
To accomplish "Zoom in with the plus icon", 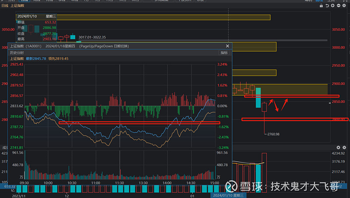I will coord(332,6).
